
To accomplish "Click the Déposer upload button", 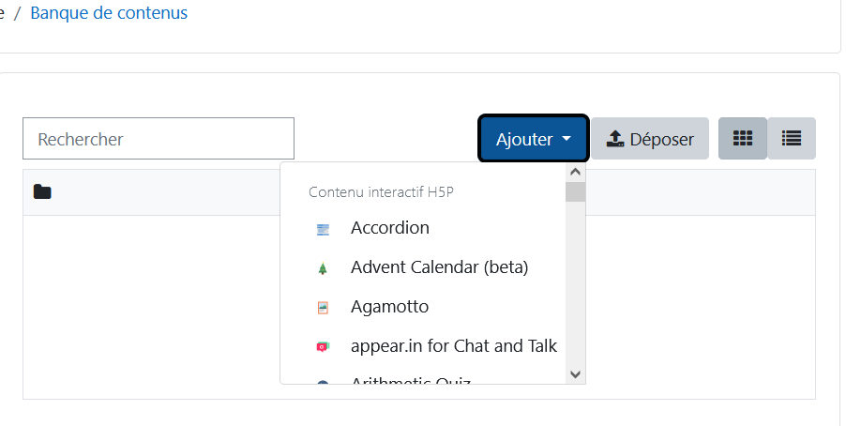I will [x=650, y=138].
